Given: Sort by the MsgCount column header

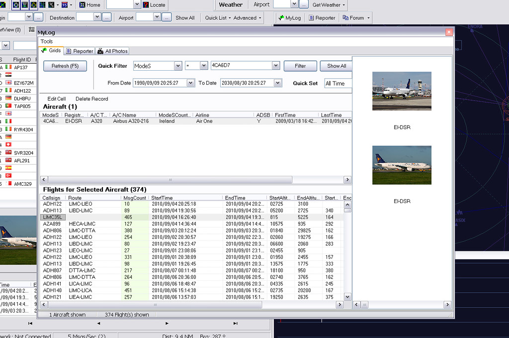Looking at the screenshot, I should (x=135, y=198).
